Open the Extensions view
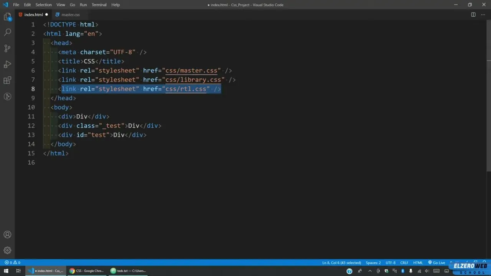 point(7,80)
